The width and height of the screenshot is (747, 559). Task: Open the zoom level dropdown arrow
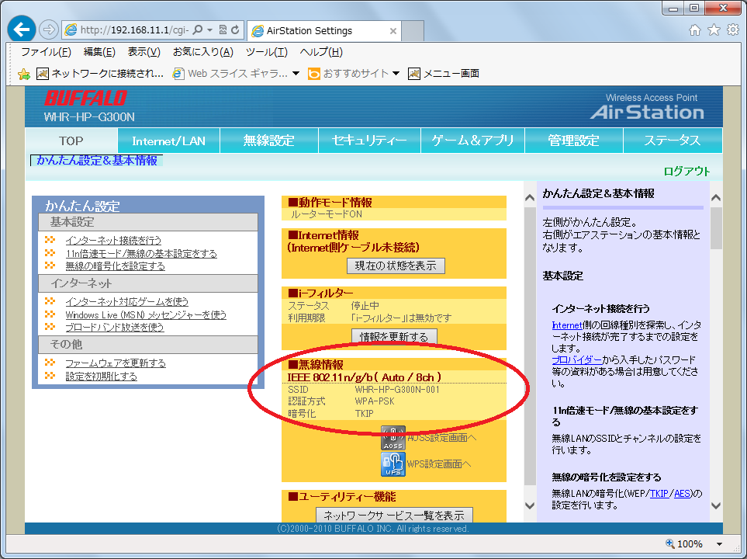[x=720, y=544]
